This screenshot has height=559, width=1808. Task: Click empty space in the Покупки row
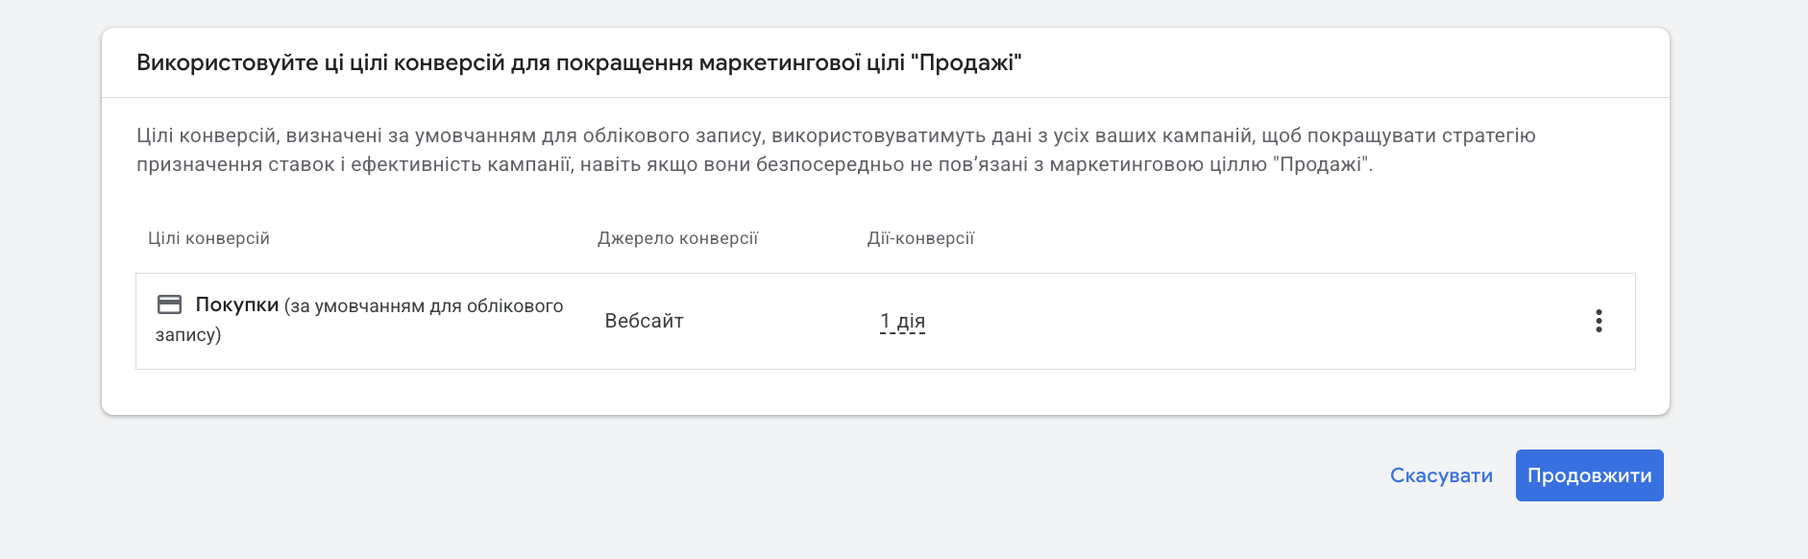(x=1249, y=321)
